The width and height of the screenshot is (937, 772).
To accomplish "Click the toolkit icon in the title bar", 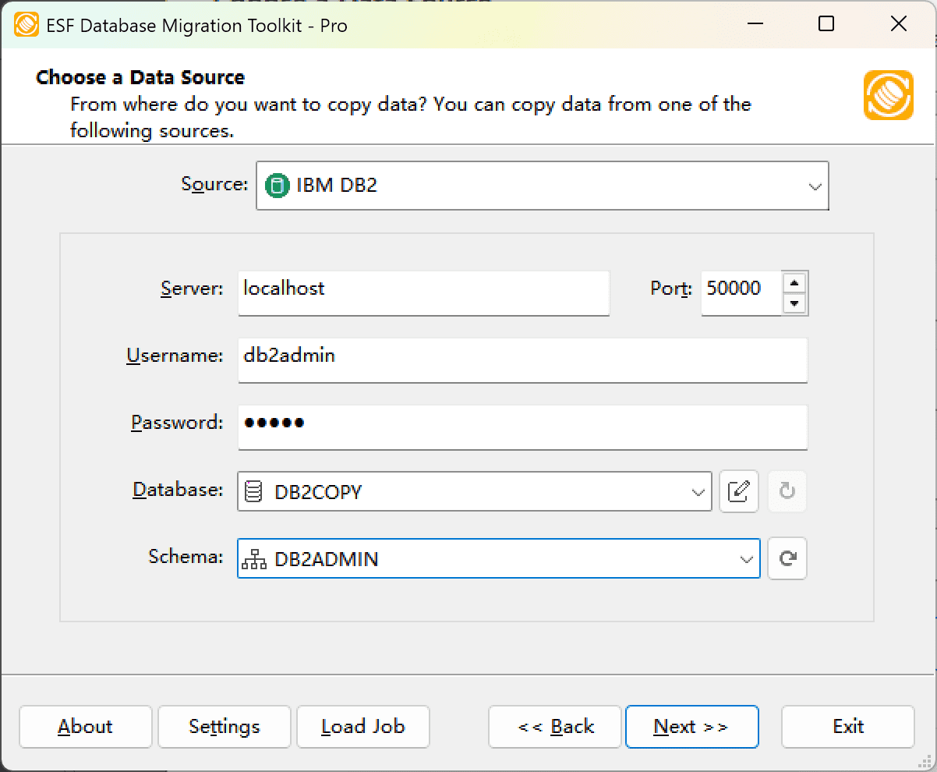I will click(25, 24).
